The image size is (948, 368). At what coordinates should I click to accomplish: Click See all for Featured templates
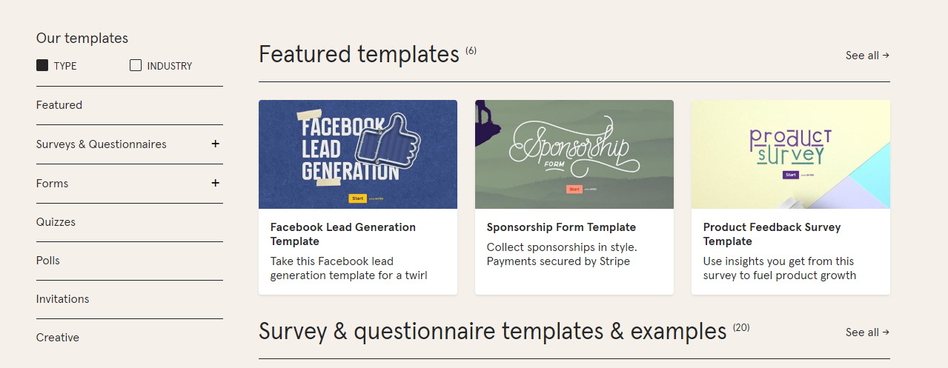867,56
